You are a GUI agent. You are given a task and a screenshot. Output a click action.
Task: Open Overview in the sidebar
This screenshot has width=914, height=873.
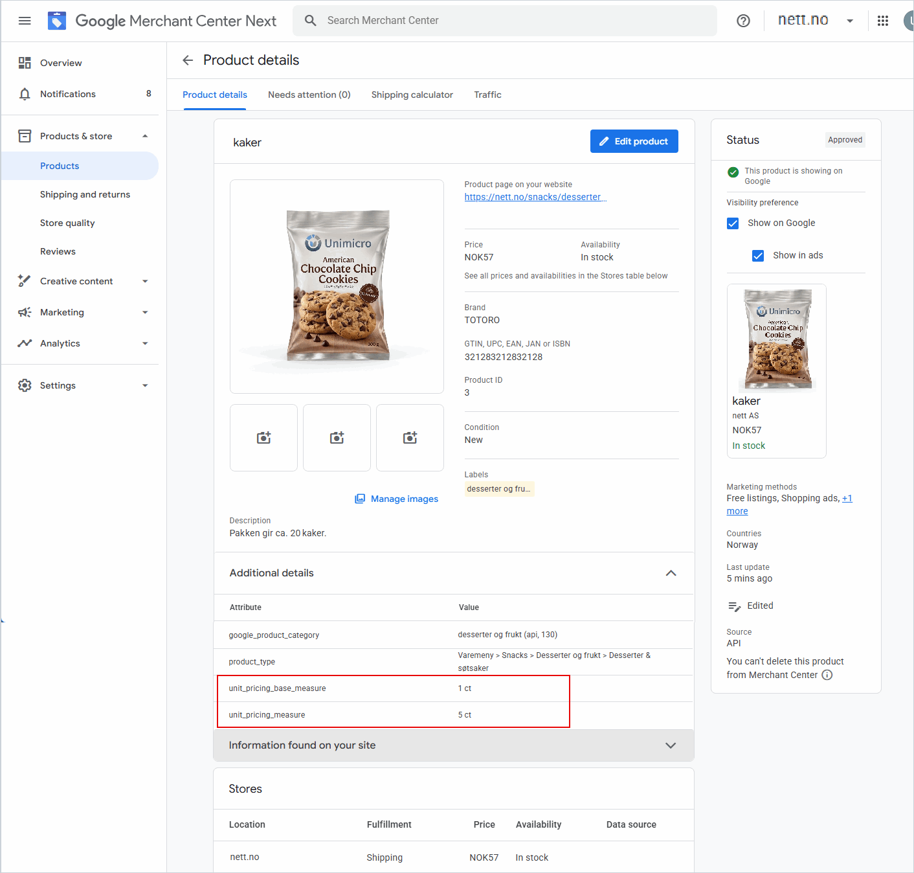[61, 63]
